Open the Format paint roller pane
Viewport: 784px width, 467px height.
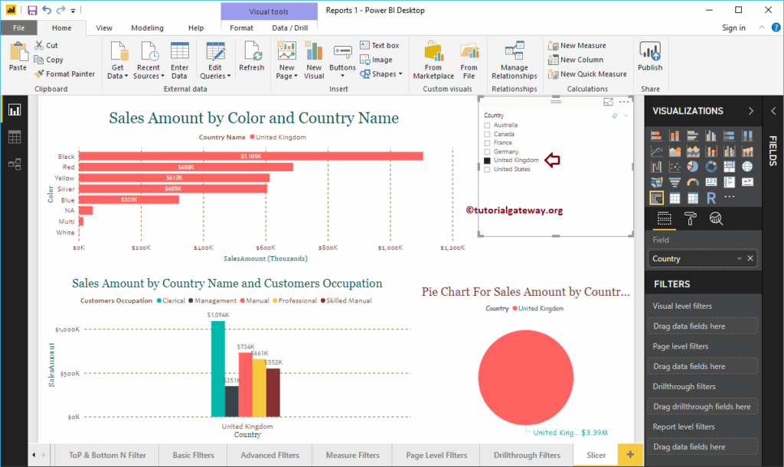coord(690,219)
